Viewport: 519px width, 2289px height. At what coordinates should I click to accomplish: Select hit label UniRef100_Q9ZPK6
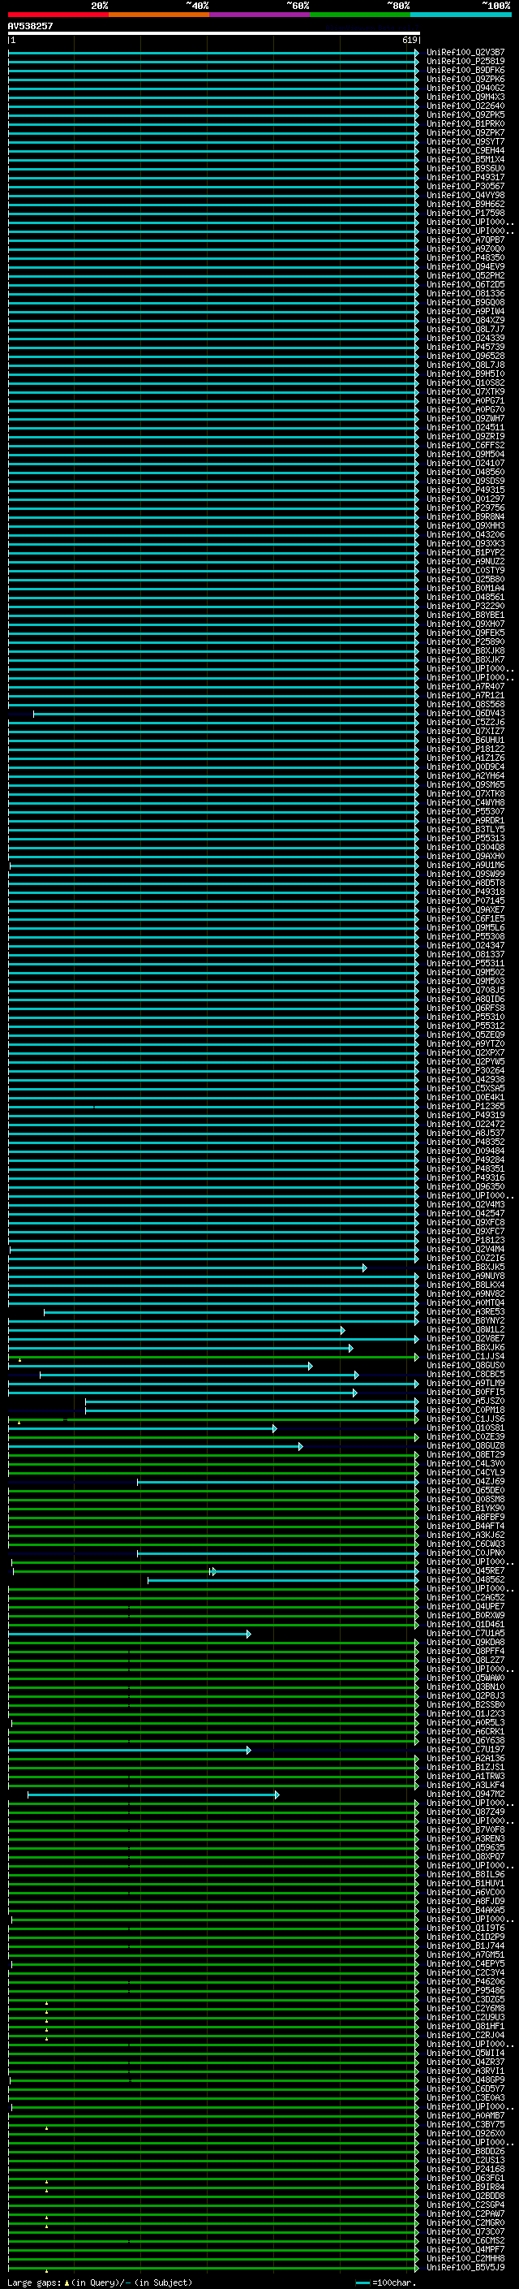465,79
